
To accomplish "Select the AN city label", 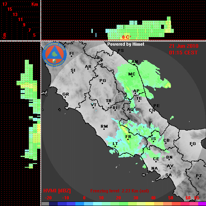I will pyautogui.click(x=135, y=62).
